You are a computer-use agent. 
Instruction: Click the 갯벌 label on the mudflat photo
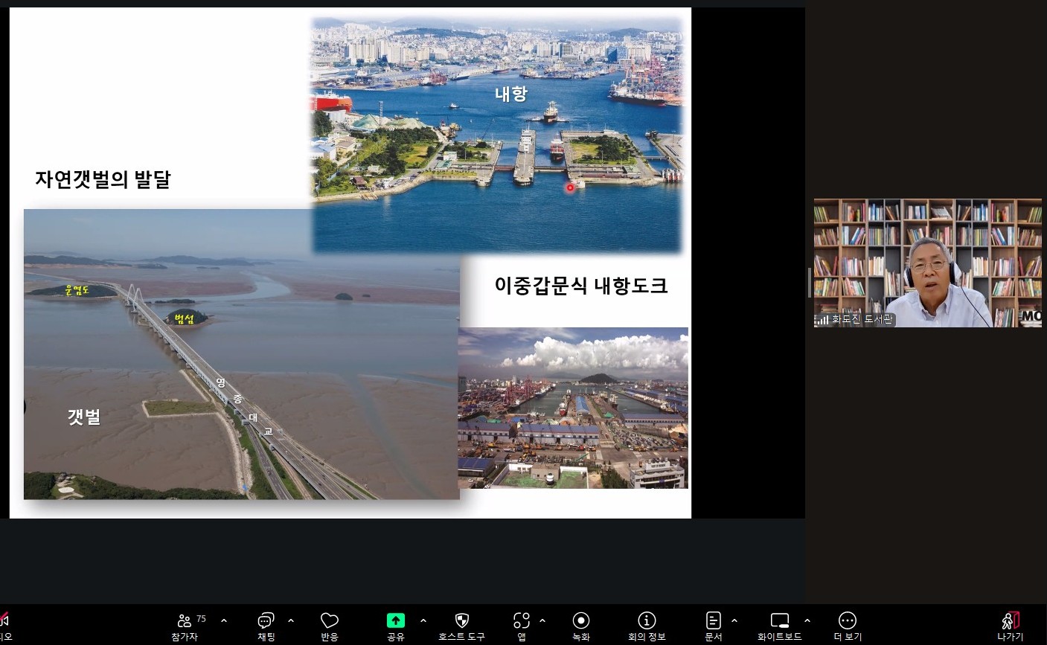coord(84,417)
